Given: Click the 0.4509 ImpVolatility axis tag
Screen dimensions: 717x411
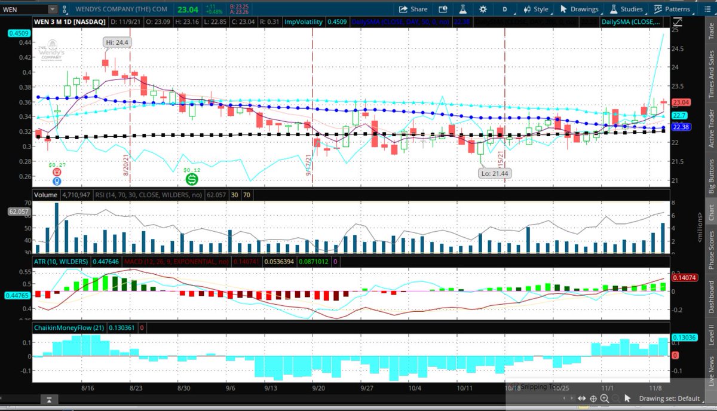Looking at the screenshot, I should tap(18, 33).
